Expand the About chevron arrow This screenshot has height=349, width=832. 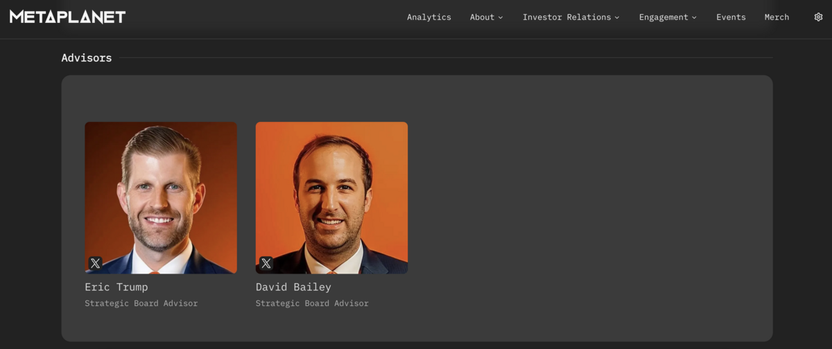(501, 17)
